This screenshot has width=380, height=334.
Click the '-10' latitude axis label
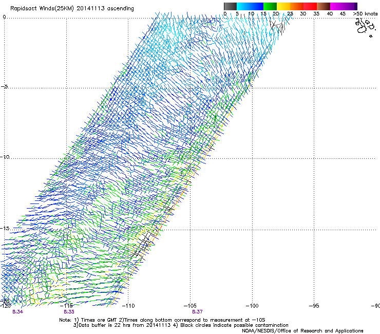[x=5, y=157]
